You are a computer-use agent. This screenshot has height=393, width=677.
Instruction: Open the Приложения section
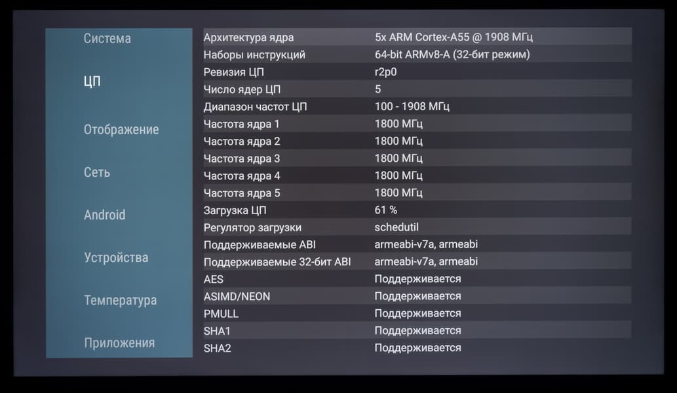pos(119,343)
